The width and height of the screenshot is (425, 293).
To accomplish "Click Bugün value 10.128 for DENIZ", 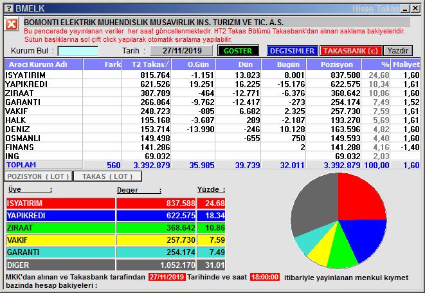I will pos(292,129).
